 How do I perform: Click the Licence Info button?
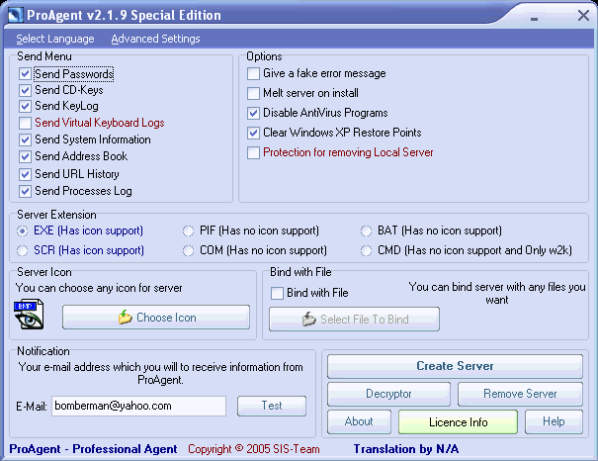458,422
